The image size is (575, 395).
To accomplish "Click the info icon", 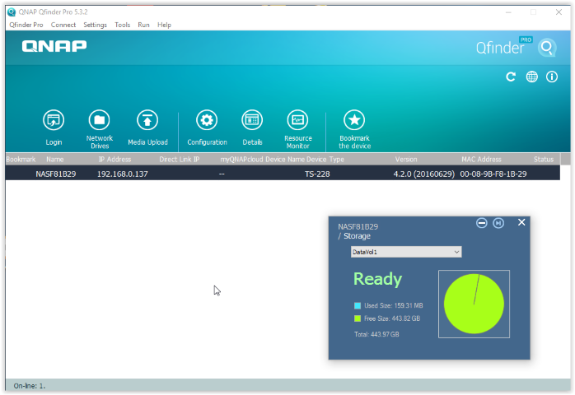I will tap(552, 77).
